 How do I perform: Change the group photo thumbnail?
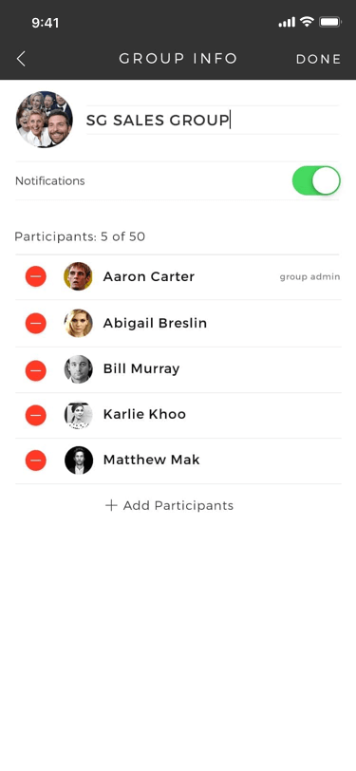(45, 120)
